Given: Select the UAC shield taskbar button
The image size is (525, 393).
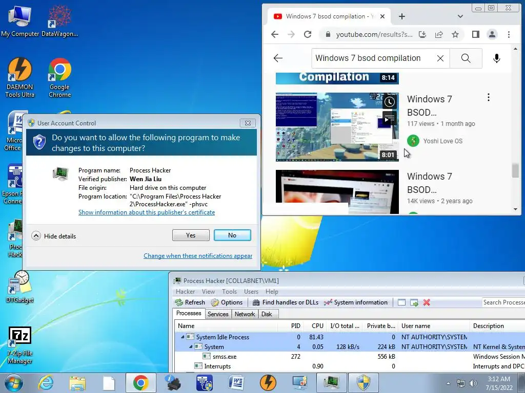Looking at the screenshot, I should pos(364,383).
